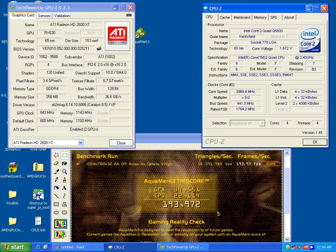Choose the Ellipse shape tool
Image resolution: width=336 pixels, height=252 pixels.
tap(56, 212)
